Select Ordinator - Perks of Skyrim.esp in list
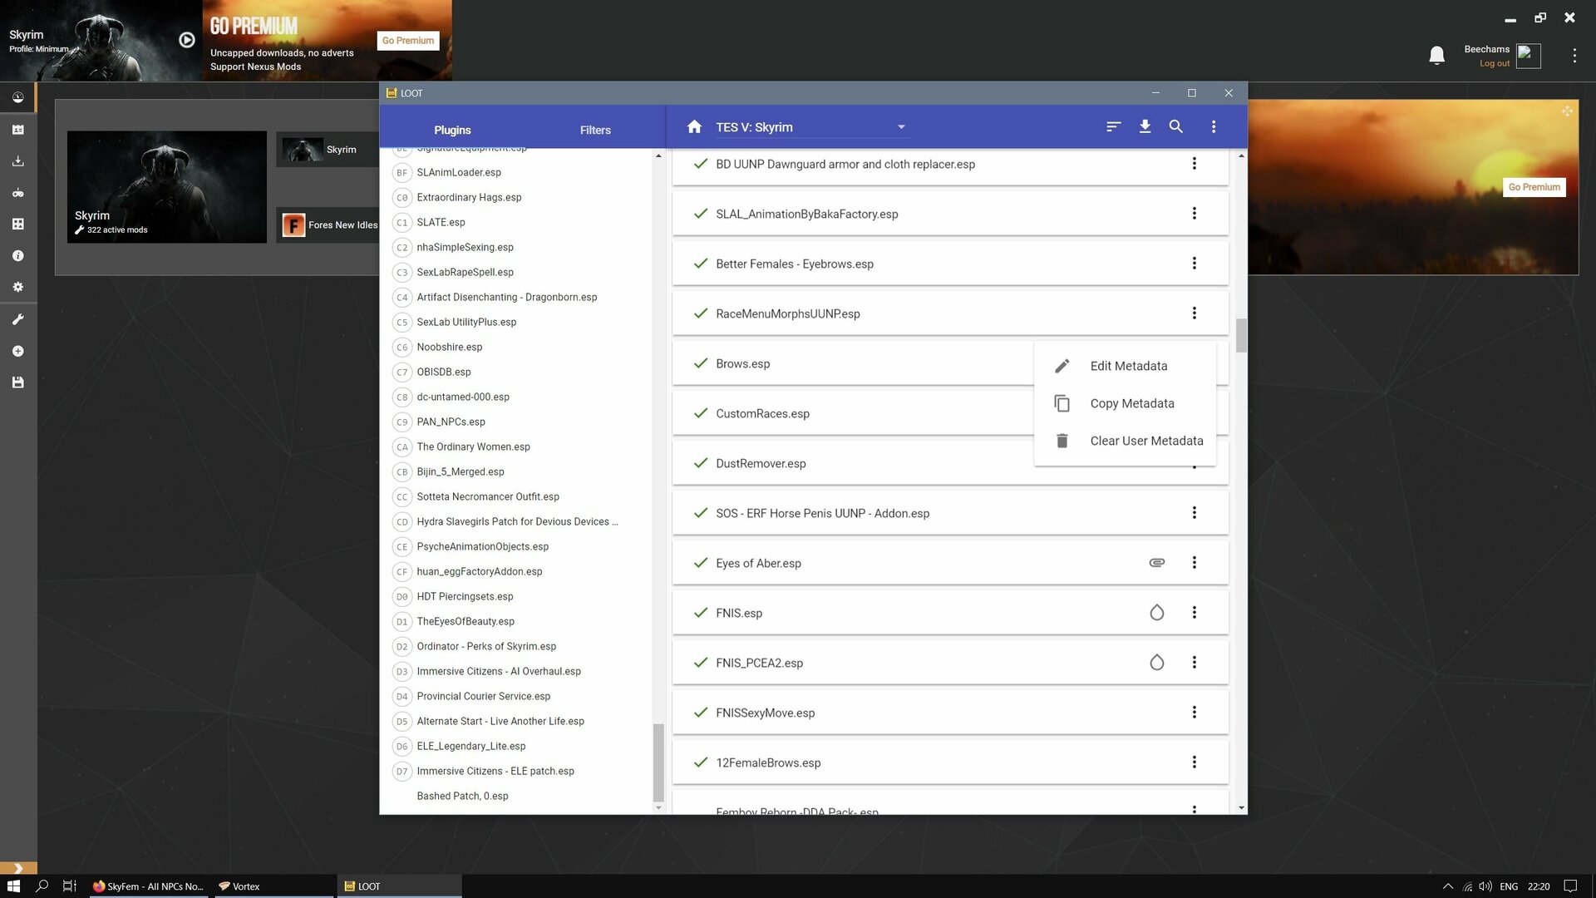1596x898 pixels. pyautogui.click(x=486, y=646)
